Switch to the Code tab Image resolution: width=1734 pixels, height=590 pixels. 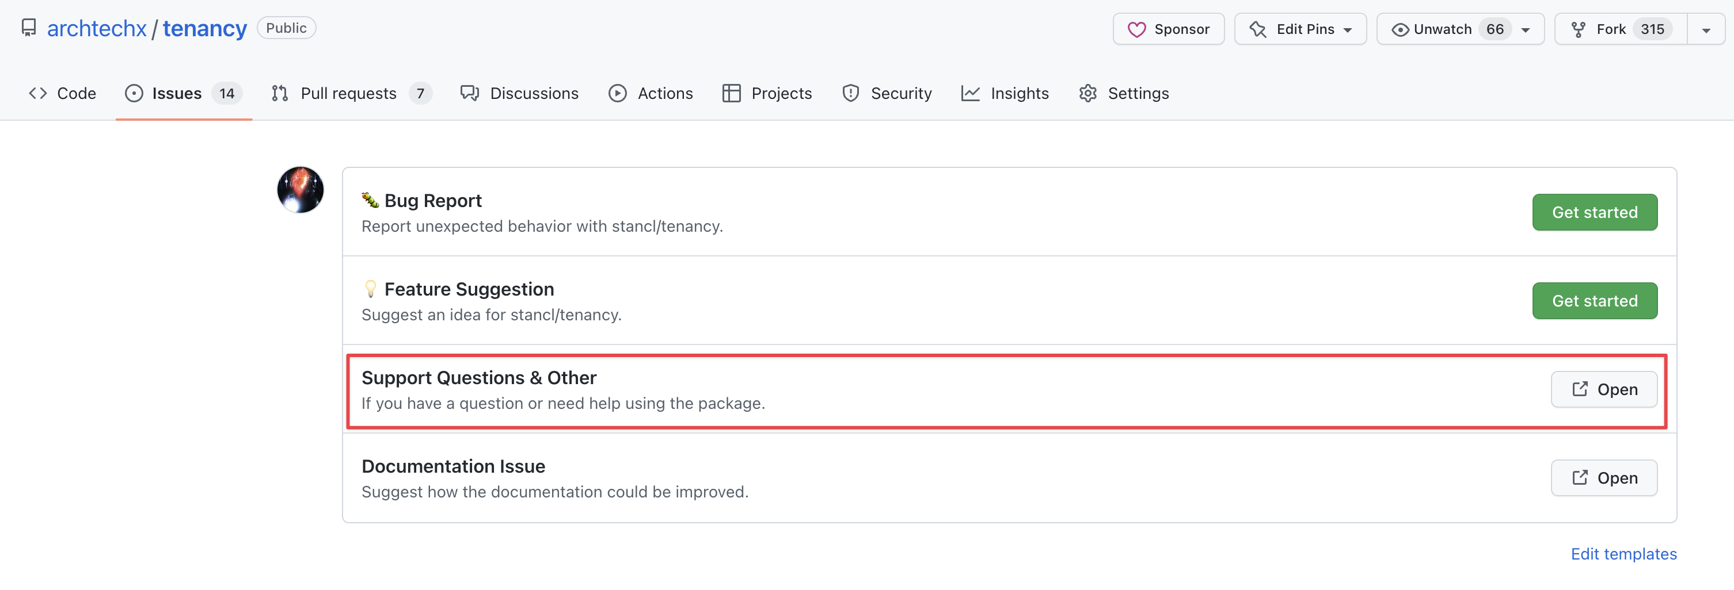61,94
